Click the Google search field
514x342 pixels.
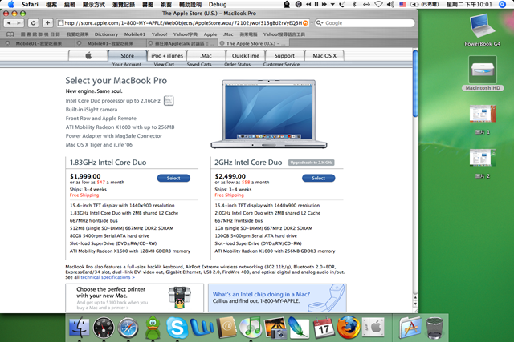pyautogui.click(x=365, y=23)
